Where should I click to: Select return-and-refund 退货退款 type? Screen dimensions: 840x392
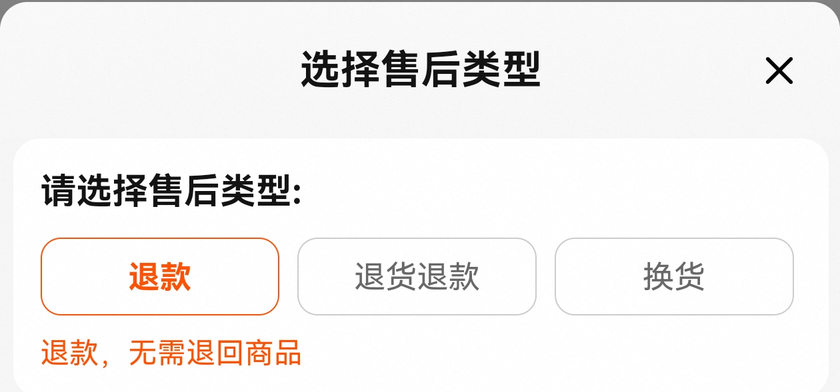[x=417, y=276]
